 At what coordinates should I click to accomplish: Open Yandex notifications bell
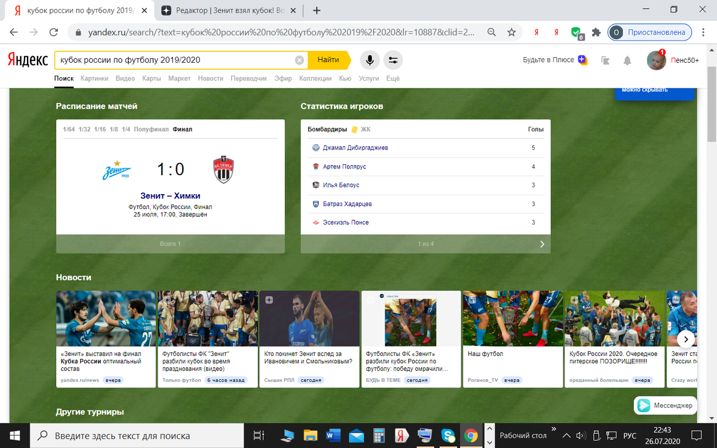point(627,60)
